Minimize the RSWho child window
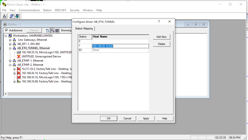This screenshot has width=248, height=140. coord(188,24)
